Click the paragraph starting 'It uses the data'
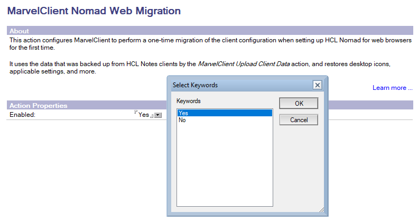The image size is (418, 221). [x=200, y=68]
